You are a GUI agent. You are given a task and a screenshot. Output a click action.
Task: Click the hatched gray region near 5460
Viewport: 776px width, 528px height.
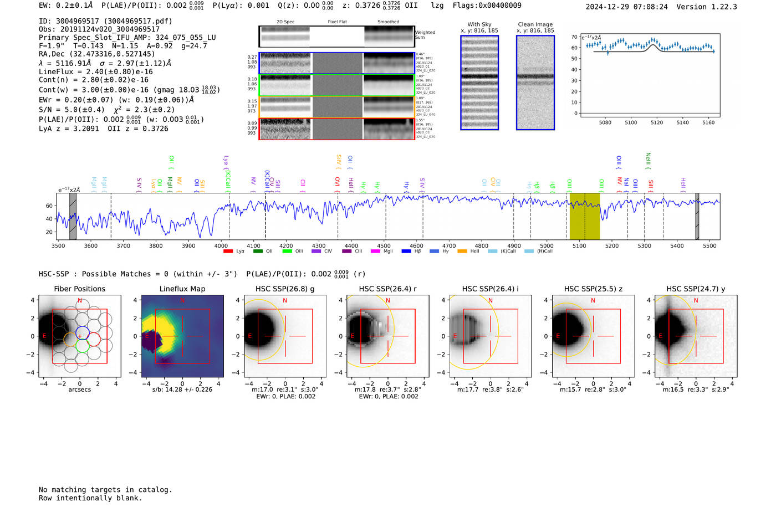697,217
